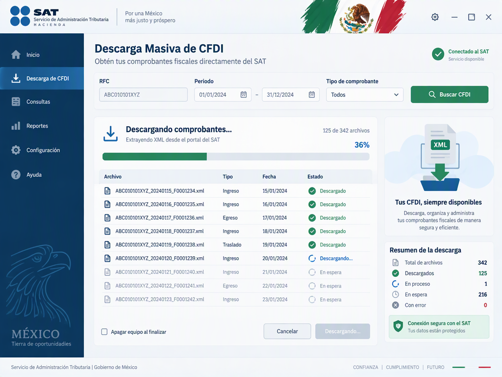Click the Fecha column header

(269, 177)
